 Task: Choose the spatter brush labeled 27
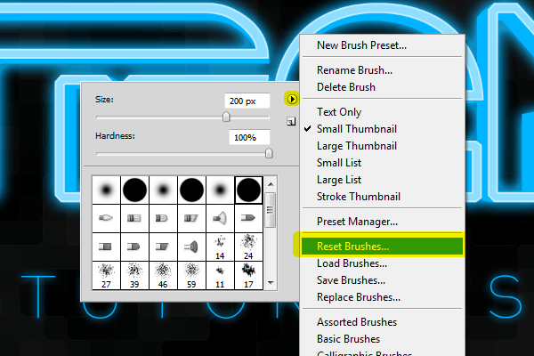(106, 276)
